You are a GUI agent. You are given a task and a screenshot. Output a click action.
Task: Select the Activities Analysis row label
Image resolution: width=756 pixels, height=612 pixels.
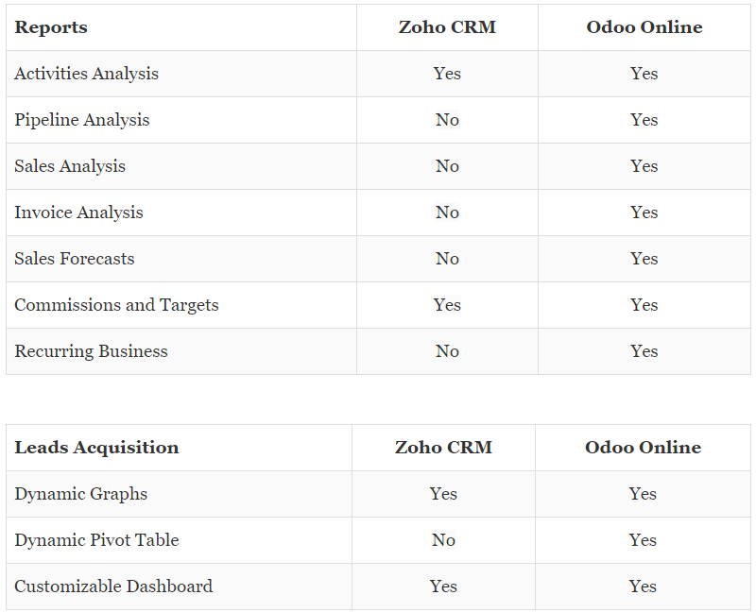pos(86,74)
